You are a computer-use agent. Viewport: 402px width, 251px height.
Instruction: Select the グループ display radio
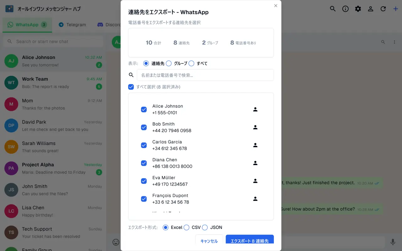click(169, 63)
